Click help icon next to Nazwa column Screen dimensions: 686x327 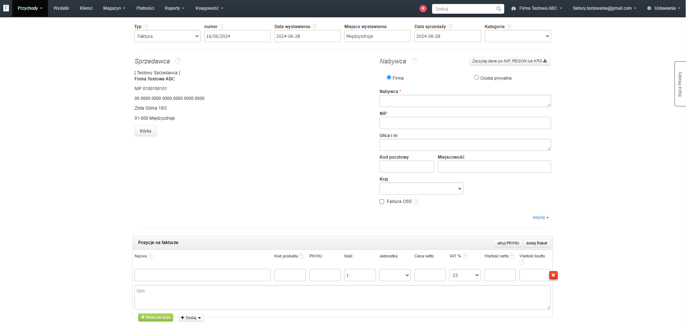click(x=151, y=256)
